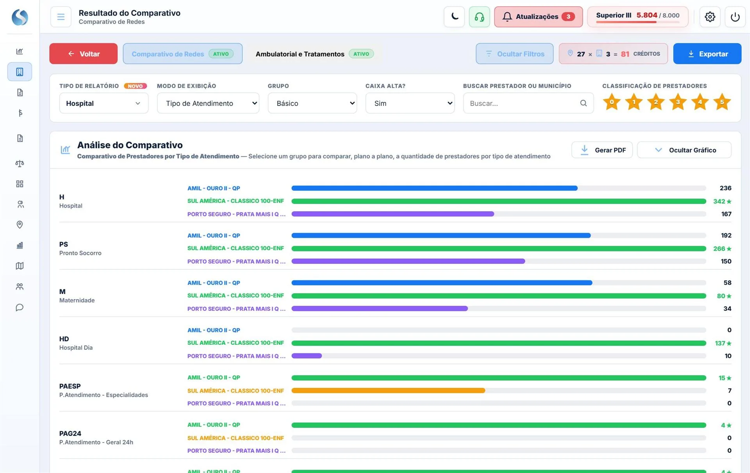Open the folded map sidebar icon
This screenshot has height=473, width=750.
pos(20,266)
